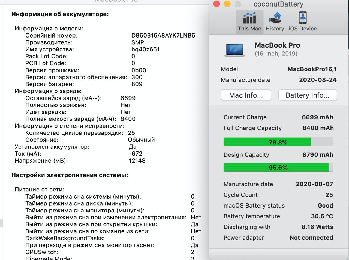349x260 pixels.
Task: Open the This Mac tab in coconutBattery
Action: (x=249, y=21)
